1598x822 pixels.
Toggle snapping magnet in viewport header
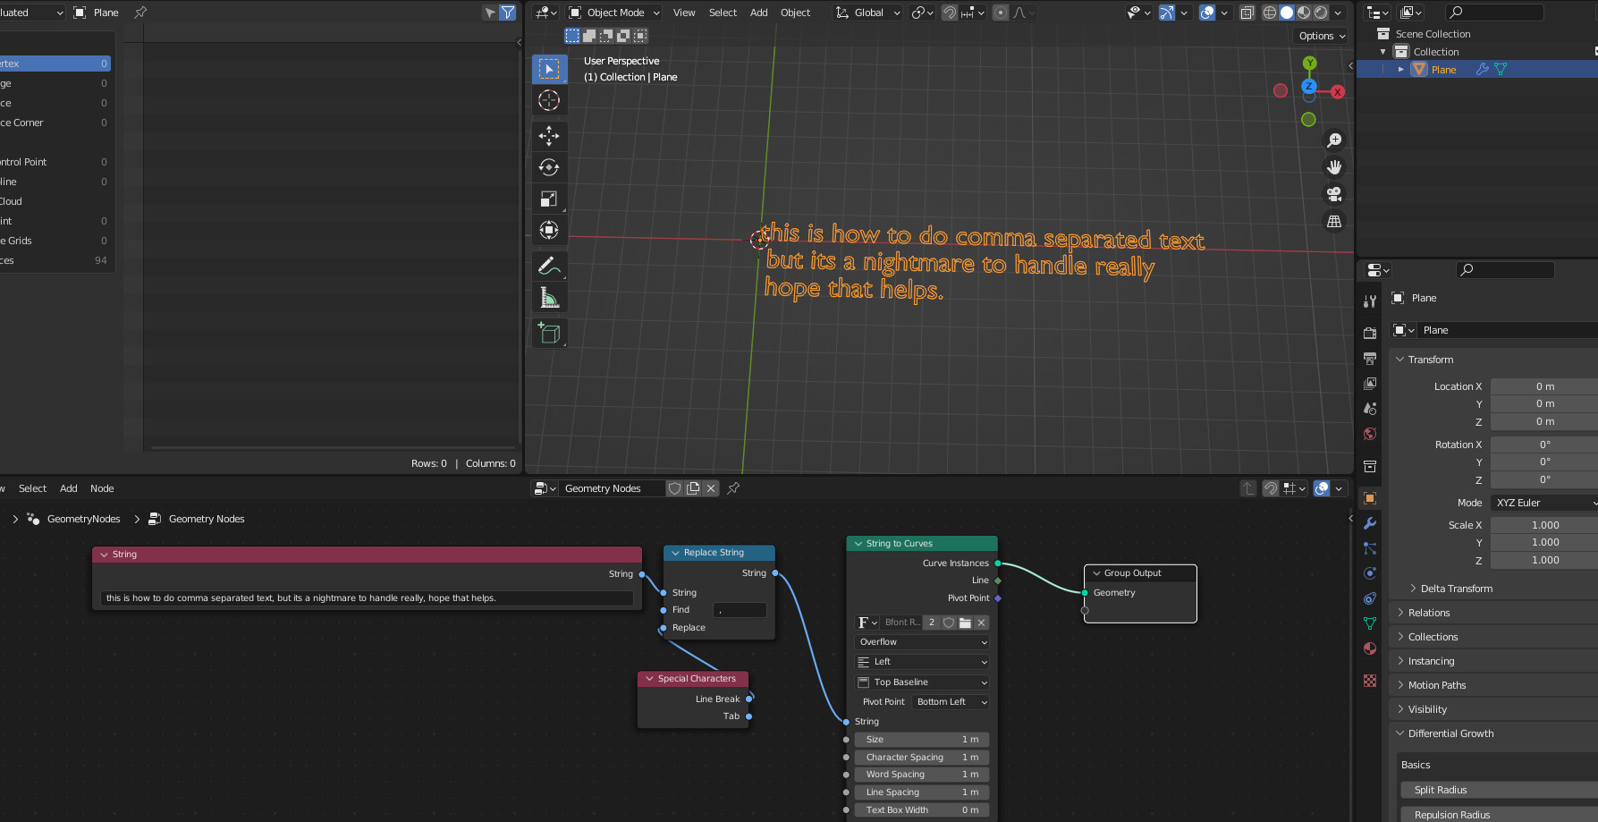(950, 13)
